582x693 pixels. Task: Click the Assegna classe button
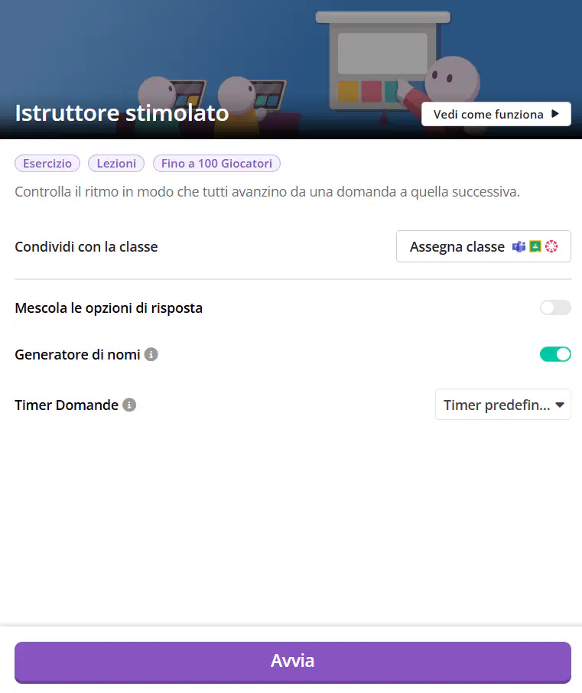coord(483,246)
